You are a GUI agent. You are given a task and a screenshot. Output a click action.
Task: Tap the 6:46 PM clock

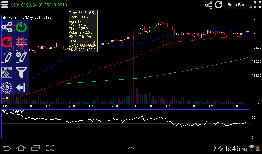[x=236, y=148]
